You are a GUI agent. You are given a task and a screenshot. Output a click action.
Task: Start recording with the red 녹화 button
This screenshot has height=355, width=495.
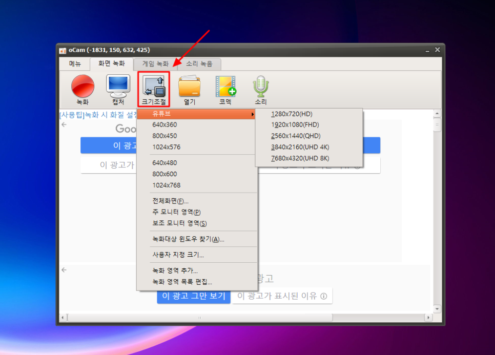pos(82,89)
